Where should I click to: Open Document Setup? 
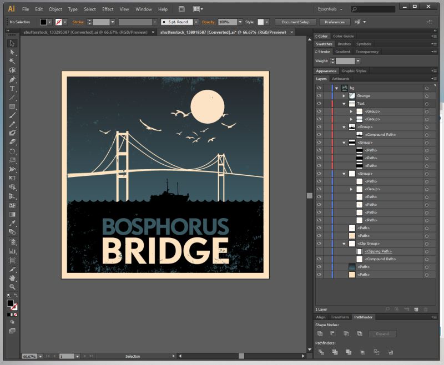[x=295, y=22]
